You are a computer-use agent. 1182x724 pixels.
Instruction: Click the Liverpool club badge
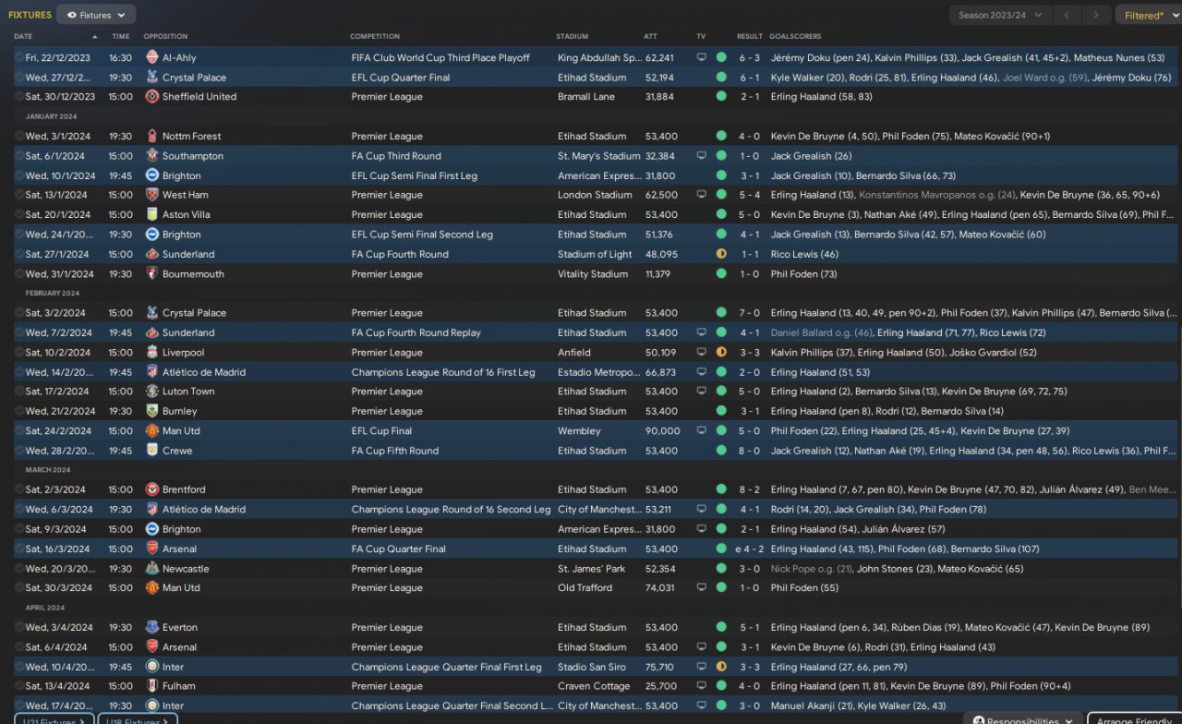click(x=152, y=352)
